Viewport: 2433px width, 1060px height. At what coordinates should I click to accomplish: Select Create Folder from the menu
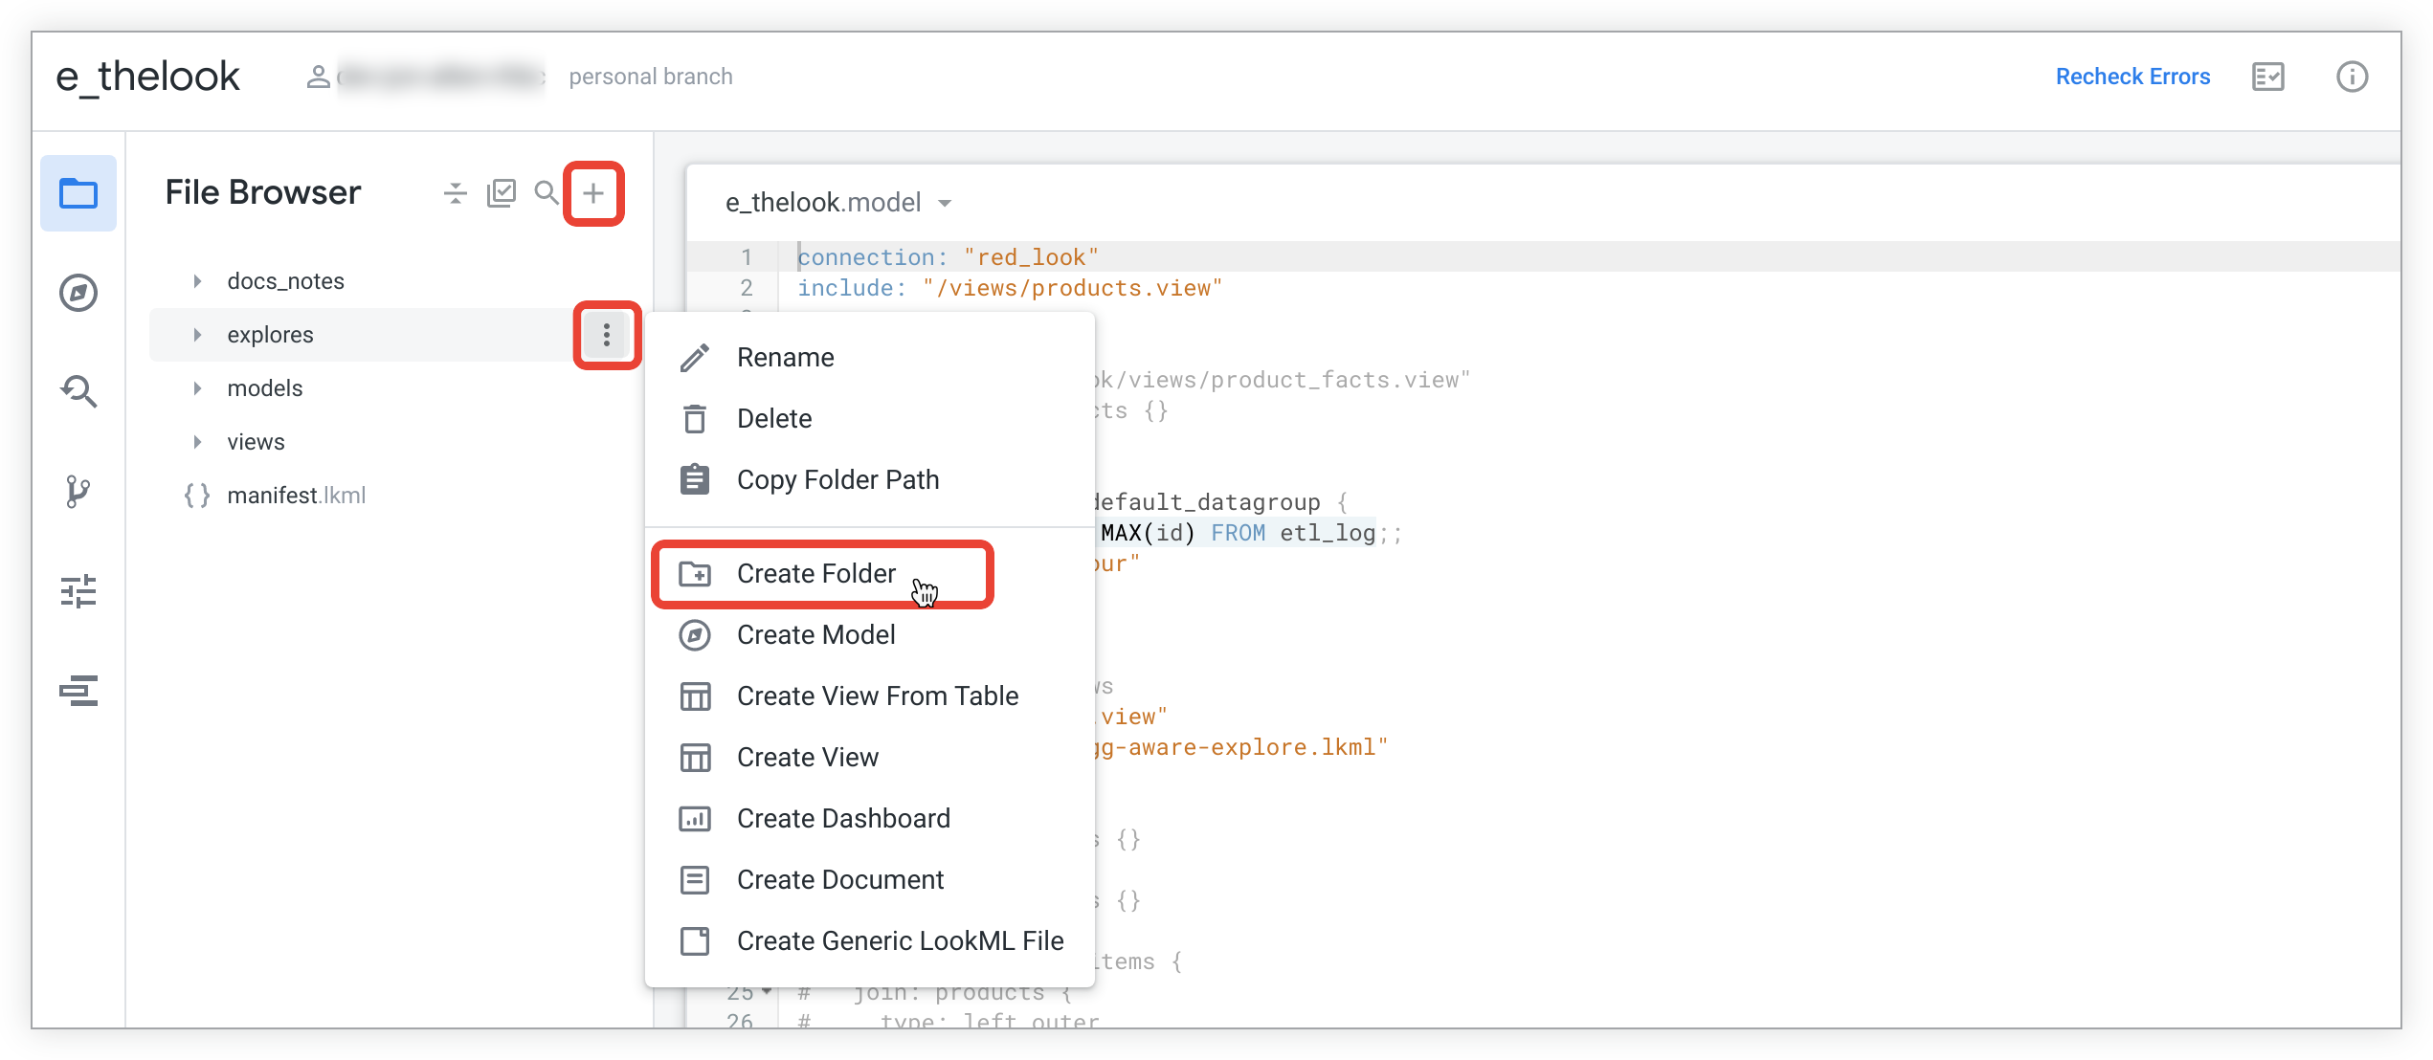815,574
